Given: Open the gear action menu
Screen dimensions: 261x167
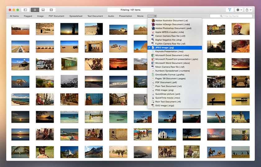Looking at the screenshot, I should 239,10.
